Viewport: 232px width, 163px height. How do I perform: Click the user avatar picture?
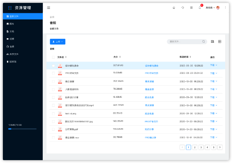point(218,8)
